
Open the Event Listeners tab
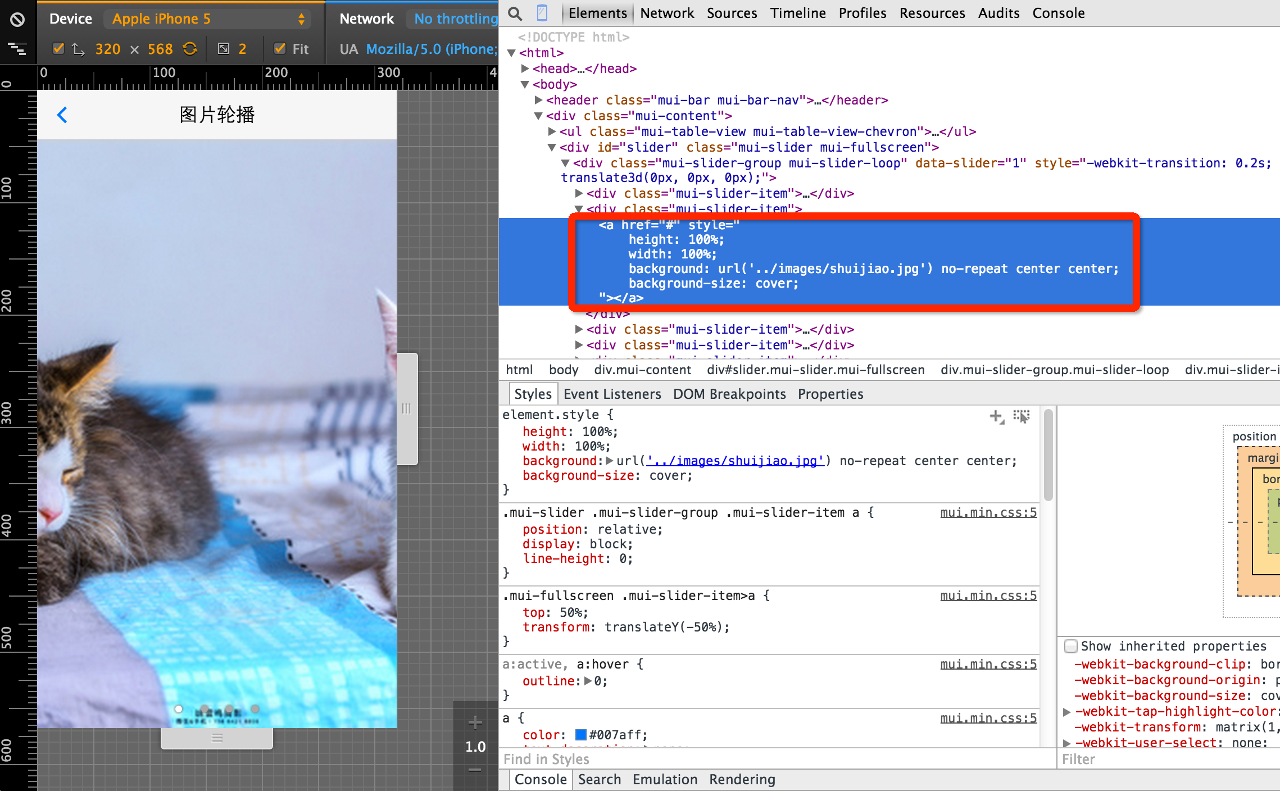pyautogui.click(x=612, y=394)
